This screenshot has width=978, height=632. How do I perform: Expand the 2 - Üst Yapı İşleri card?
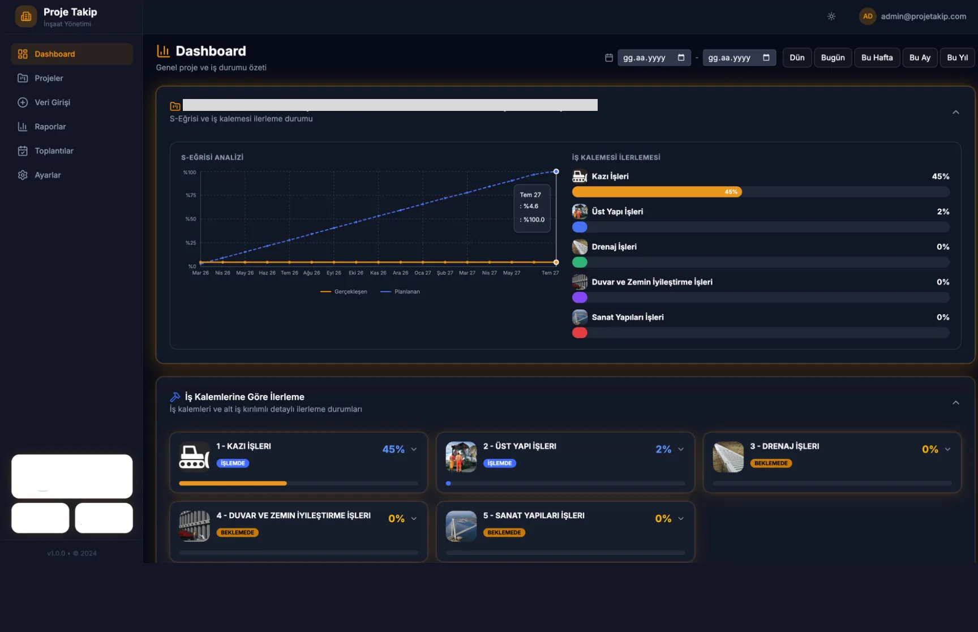681,449
